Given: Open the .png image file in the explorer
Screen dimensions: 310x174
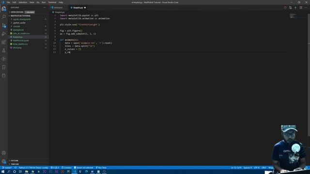Looking at the screenshot, I should [17, 47].
